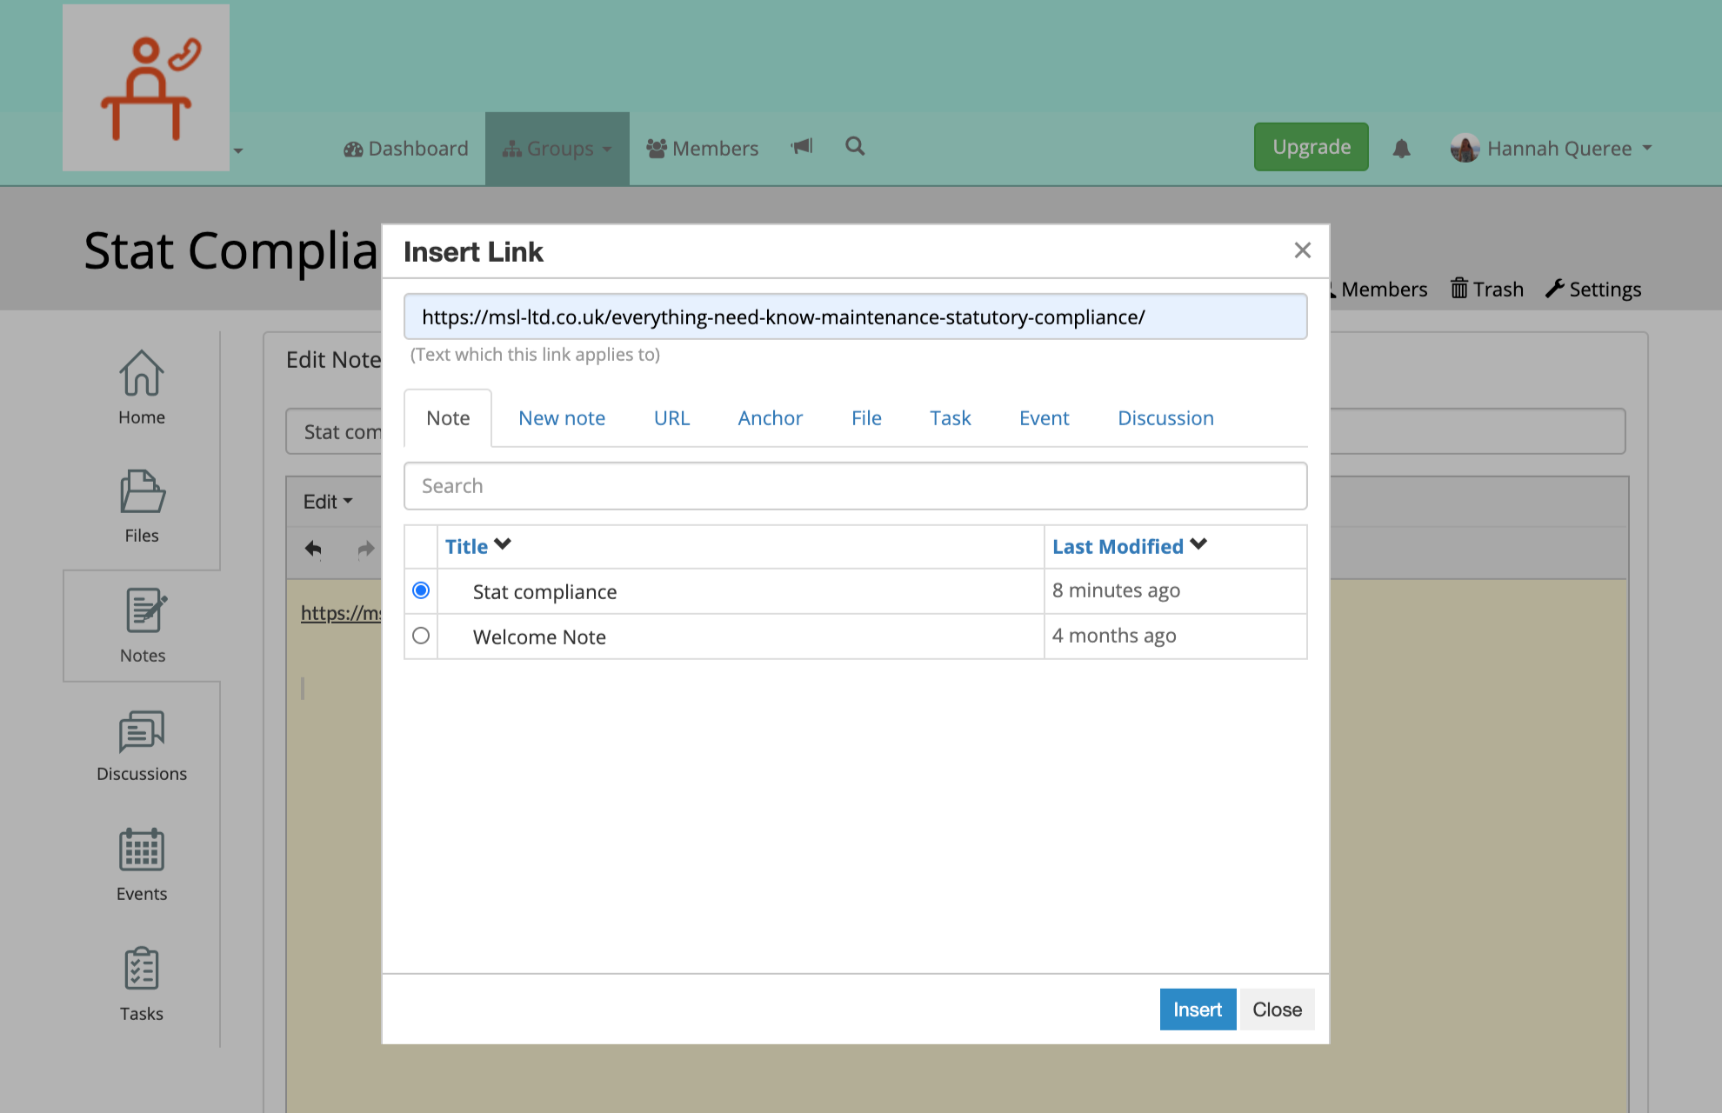
Task: Click the undo arrow in editor toolbar
Action: point(313,549)
